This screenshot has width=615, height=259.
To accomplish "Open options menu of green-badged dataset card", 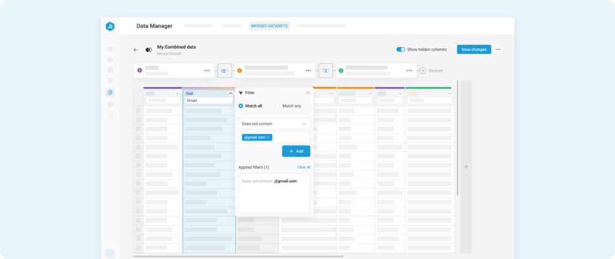I will click(x=409, y=71).
